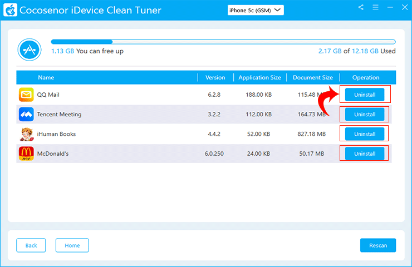The image size is (412, 267).
Task: Click the 52.00 KB application size
Action: coord(258,134)
